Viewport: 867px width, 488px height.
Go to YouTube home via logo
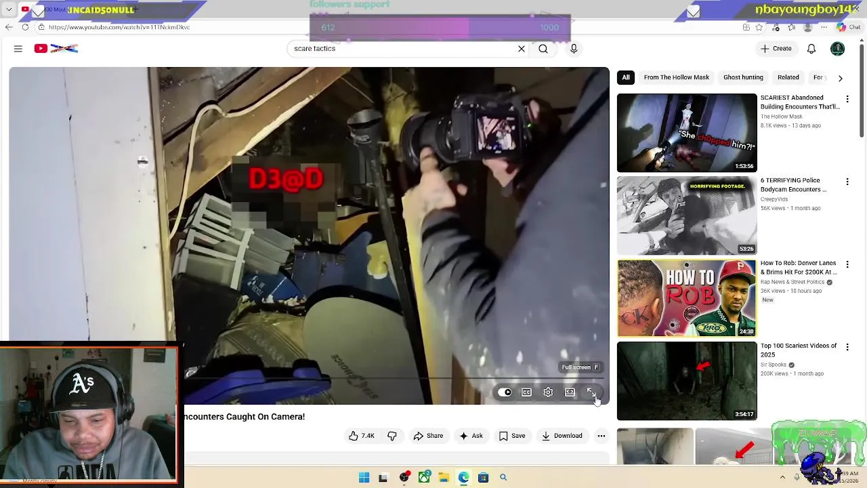tap(56, 49)
